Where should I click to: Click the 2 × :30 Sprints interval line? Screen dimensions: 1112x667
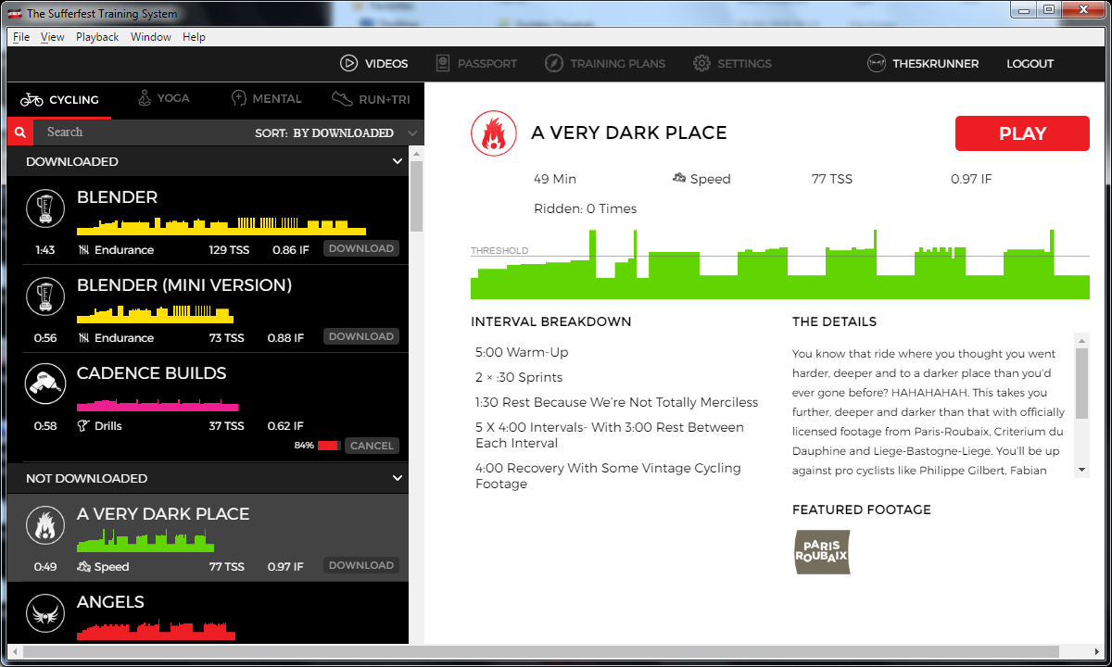click(519, 377)
